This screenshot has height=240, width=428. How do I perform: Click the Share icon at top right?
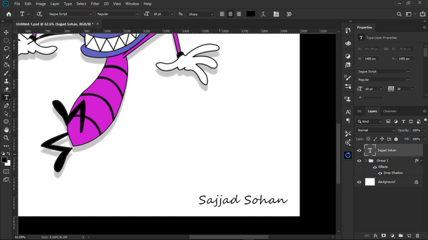423,14
